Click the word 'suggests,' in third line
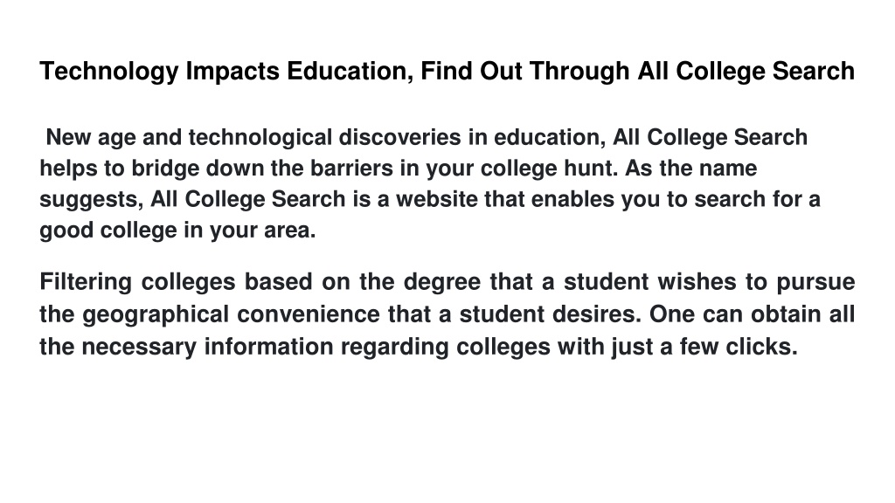The height and width of the screenshot is (503, 895). click(91, 200)
